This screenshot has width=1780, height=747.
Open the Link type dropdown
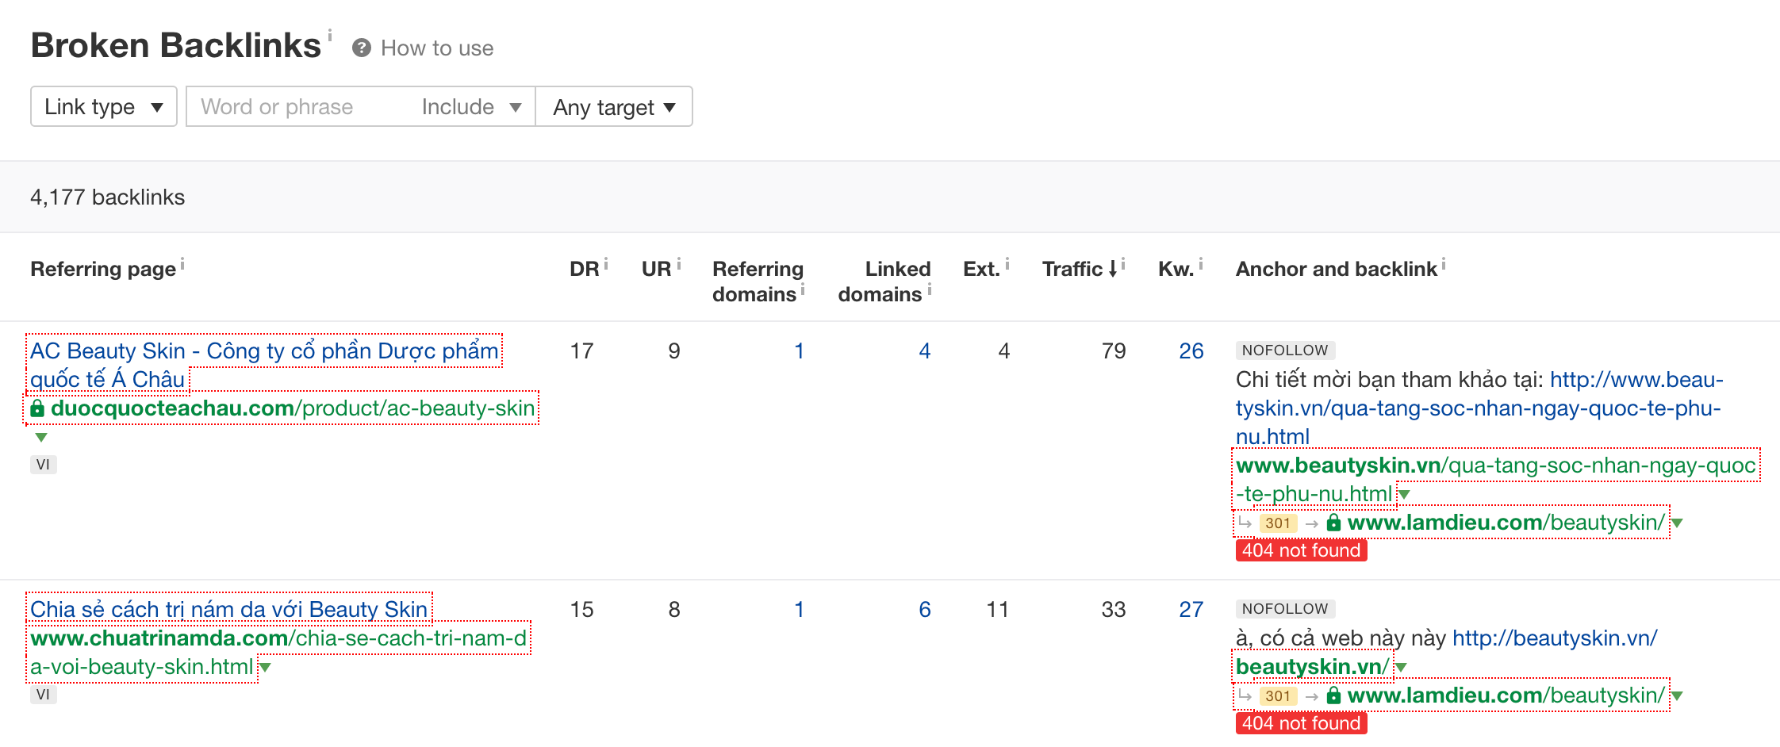point(104,107)
